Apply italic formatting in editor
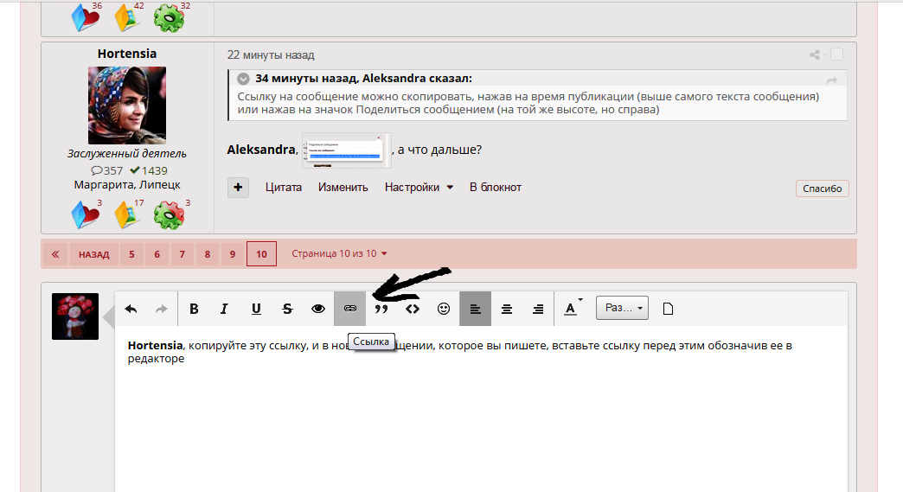 [224, 309]
